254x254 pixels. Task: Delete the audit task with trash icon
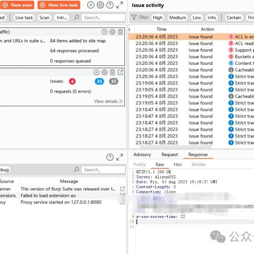pyautogui.click(x=112, y=72)
